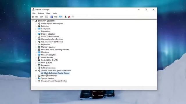Viewport: 186px width, 104px height.
Task: Select the Other devices label
Action: 47,57
